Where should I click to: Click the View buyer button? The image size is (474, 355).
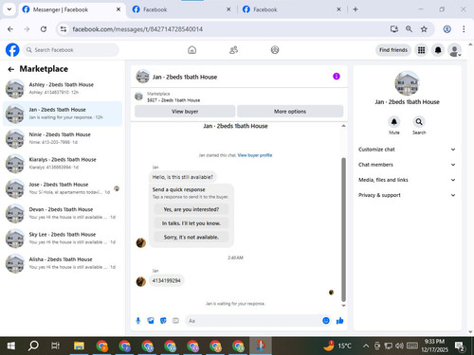tap(185, 112)
